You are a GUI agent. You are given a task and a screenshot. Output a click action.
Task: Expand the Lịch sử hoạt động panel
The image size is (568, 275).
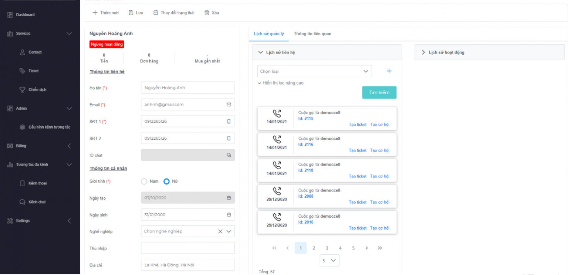pyautogui.click(x=423, y=52)
